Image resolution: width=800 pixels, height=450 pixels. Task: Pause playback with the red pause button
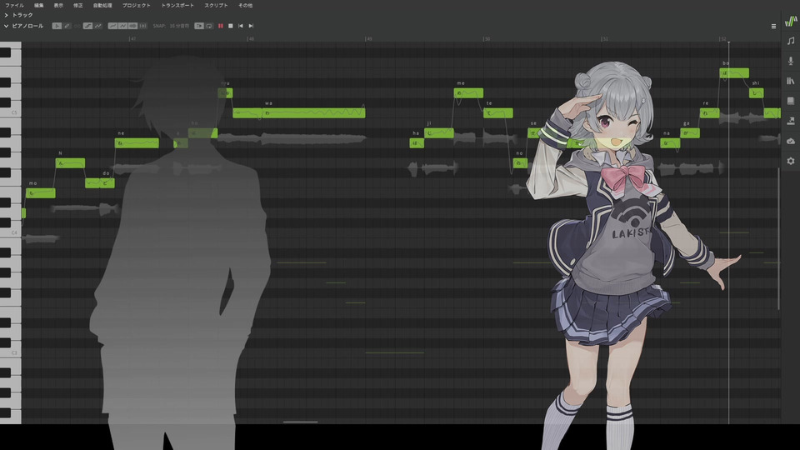[x=220, y=26]
